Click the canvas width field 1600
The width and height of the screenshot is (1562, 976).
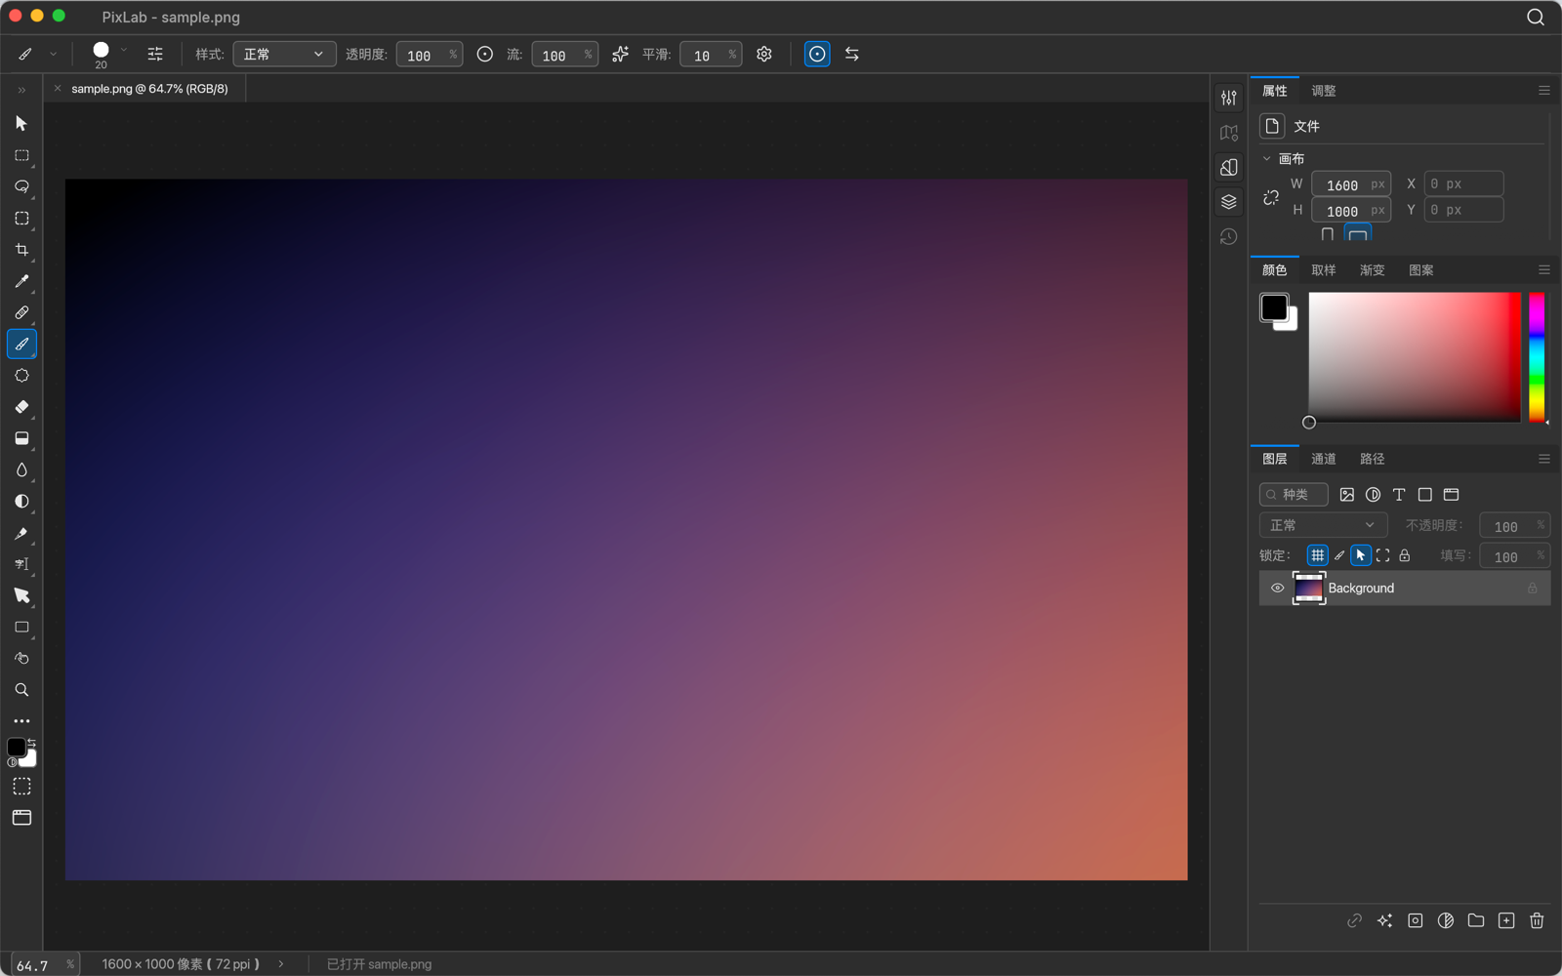coord(1351,184)
